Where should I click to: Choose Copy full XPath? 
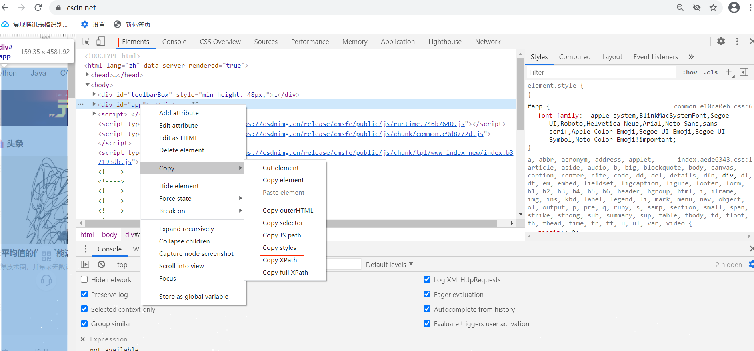tap(285, 272)
